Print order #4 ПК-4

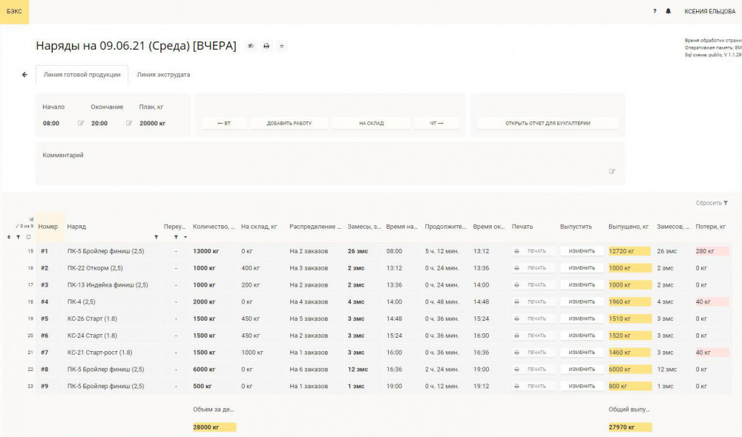coord(533,302)
